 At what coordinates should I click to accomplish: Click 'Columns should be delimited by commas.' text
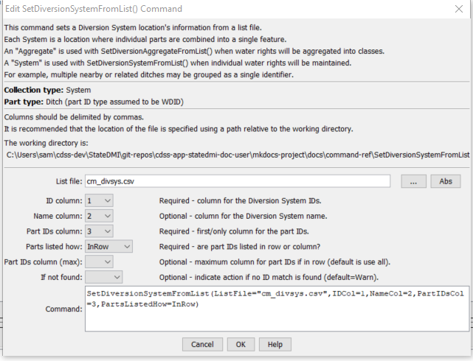(74, 117)
